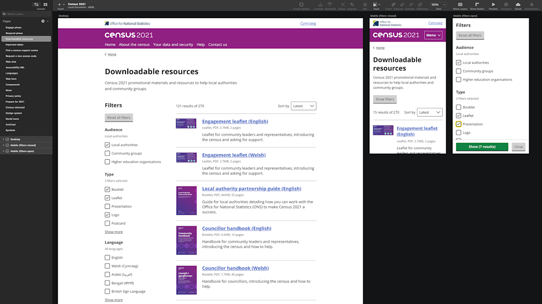Check Community groups on Desktop artboard
Viewport: 542px width, 304px height.
point(107,153)
